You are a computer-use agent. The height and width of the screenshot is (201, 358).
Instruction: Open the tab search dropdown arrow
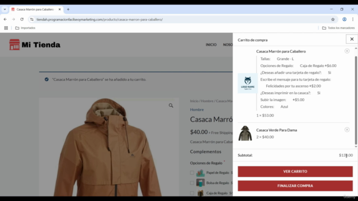[x=5, y=9]
